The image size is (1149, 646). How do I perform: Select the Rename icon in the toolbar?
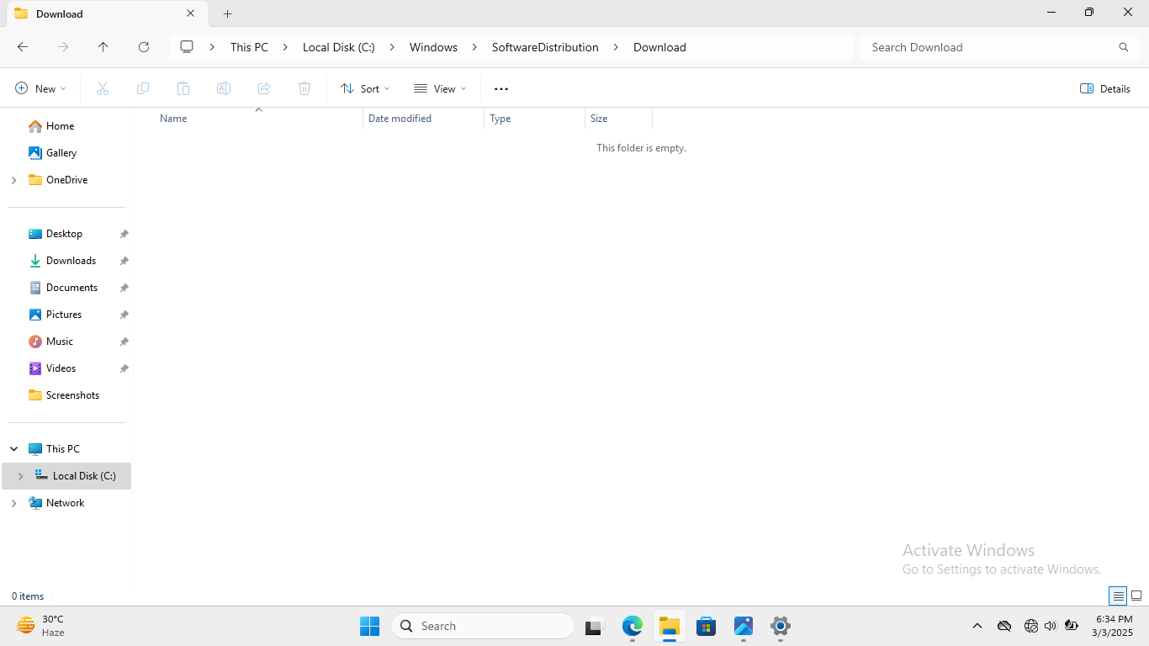[224, 88]
